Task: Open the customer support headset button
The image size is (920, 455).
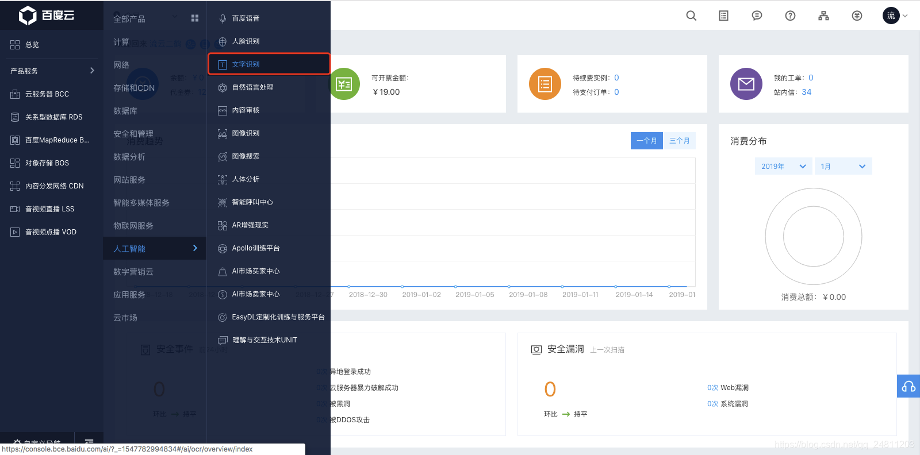Action: tap(908, 386)
